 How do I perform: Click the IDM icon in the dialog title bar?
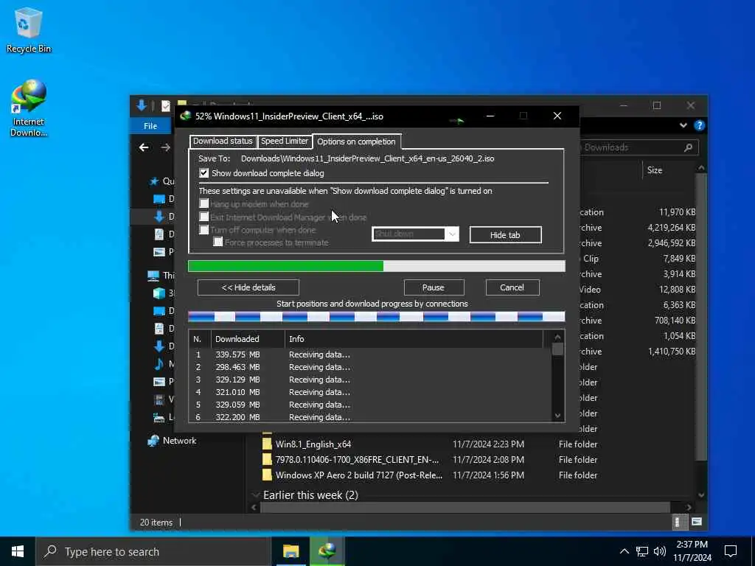tap(185, 116)
